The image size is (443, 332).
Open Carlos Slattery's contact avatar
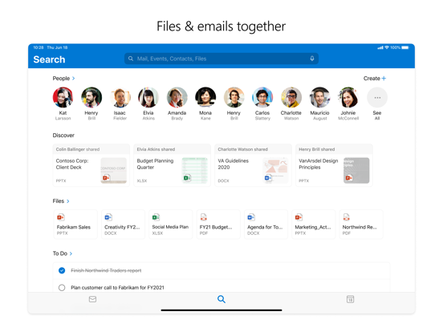point(262,97)
